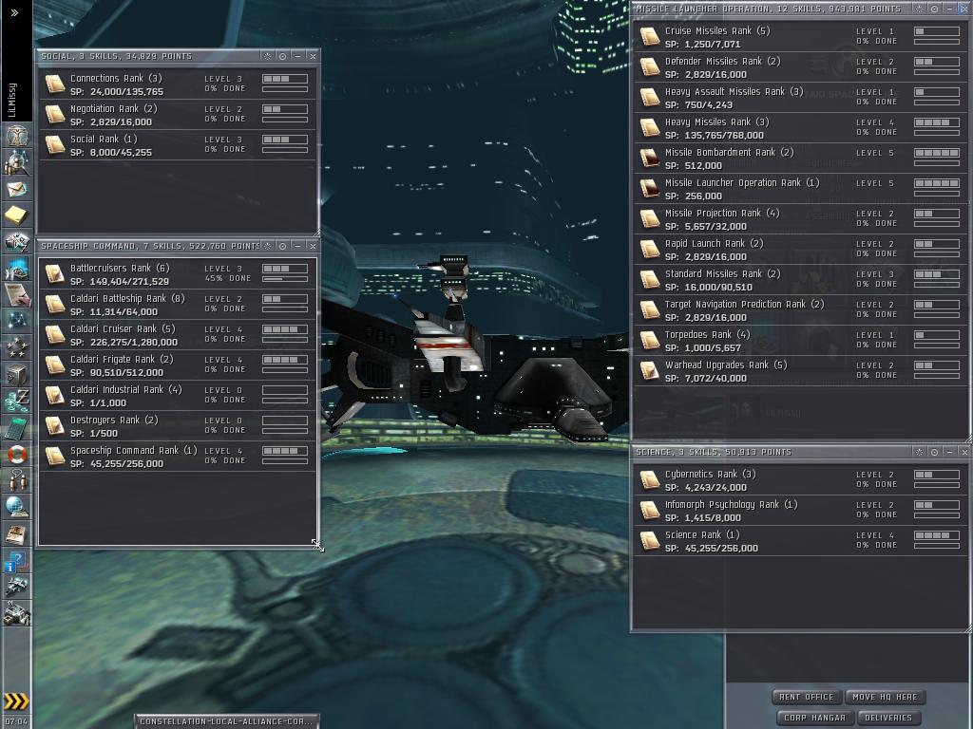The width and height of the screenshot is (973, 729).
Task: Open People & Places magnifier icon
Action: point(16,162)
